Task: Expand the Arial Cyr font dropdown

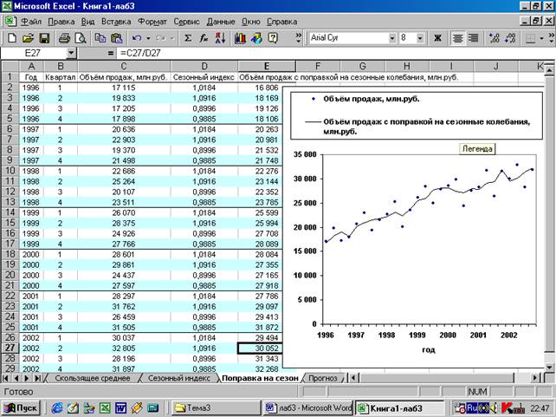Action: click(x=391, y=38)
